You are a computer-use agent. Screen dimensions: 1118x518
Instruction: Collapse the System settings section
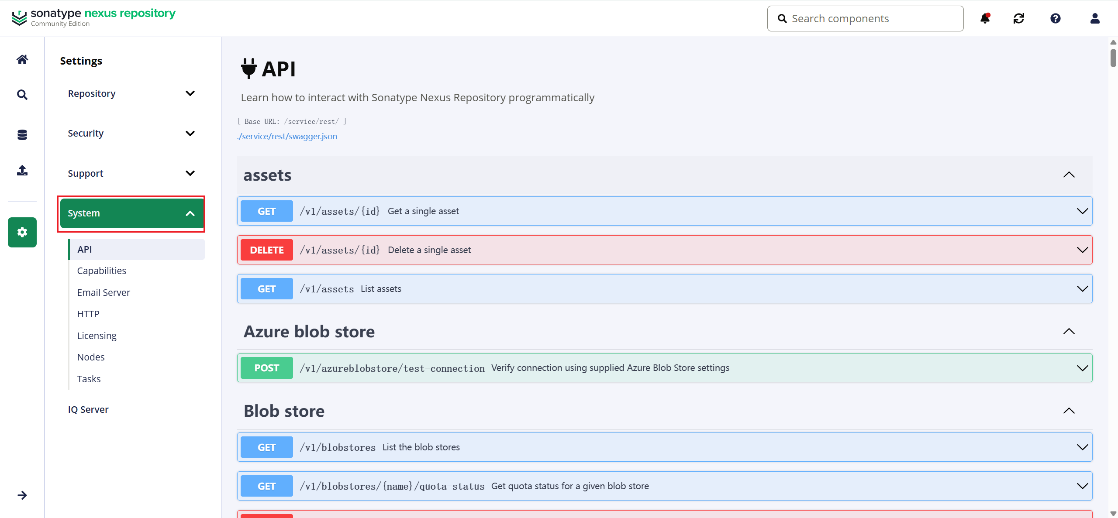point(131,213)
